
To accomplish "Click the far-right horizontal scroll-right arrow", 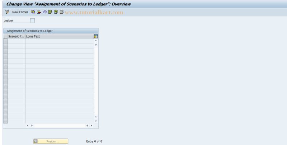I will point(91,126).
